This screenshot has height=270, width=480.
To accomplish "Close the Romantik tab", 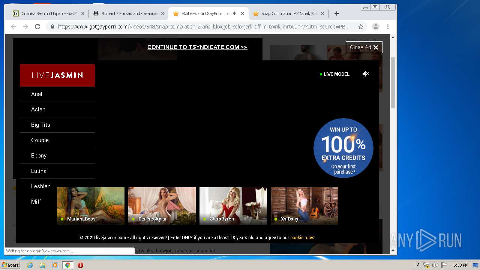I will pyautogui.click(x=163, y=13).
